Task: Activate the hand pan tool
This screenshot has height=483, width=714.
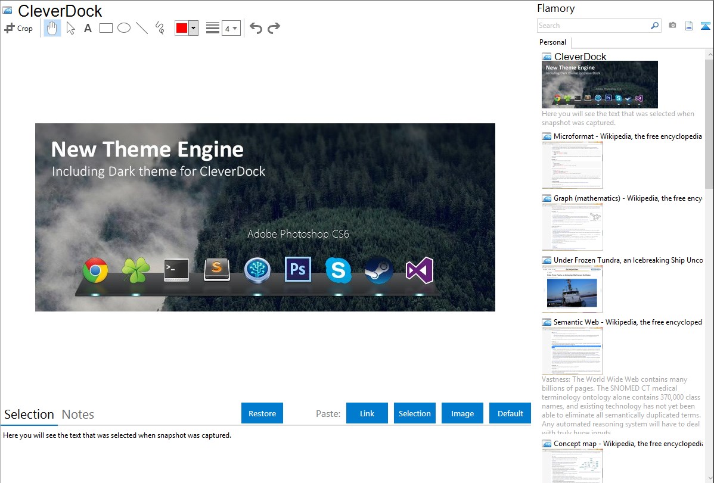Action: tap(52, 28)
